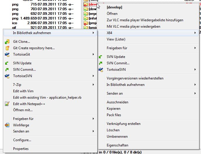201x154 pixels.
Task: Click SVN Update icon in right context menu
Action: 101,57
